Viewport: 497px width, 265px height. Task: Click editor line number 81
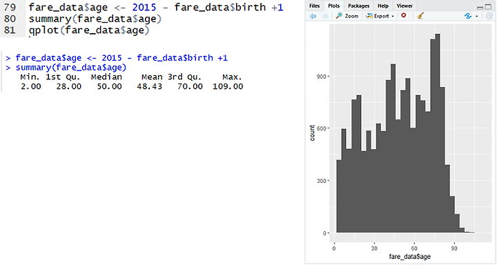pos(10,30)
